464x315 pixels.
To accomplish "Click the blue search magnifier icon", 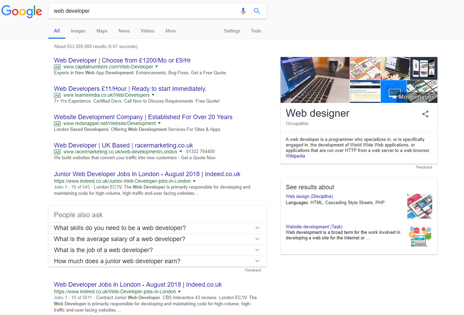I will (x=257, y=11).
